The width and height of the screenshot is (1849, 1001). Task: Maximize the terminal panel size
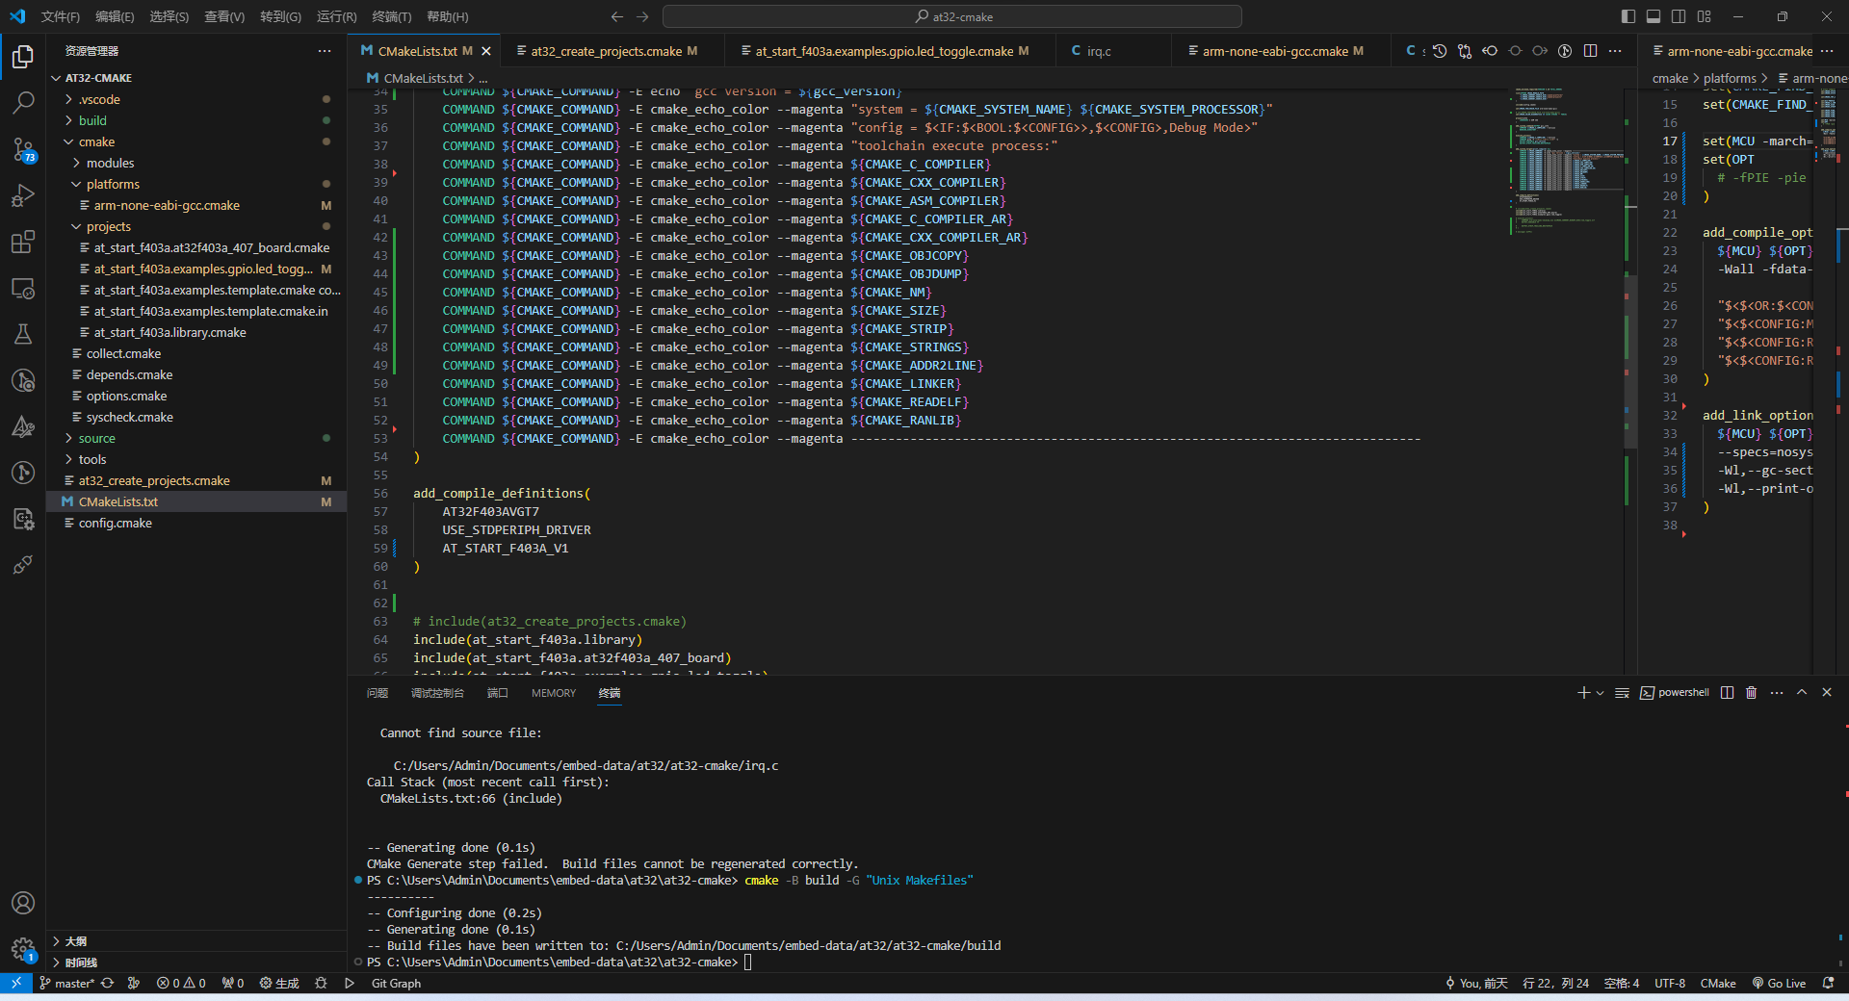pyautogui.click(x=1802, y=693)
